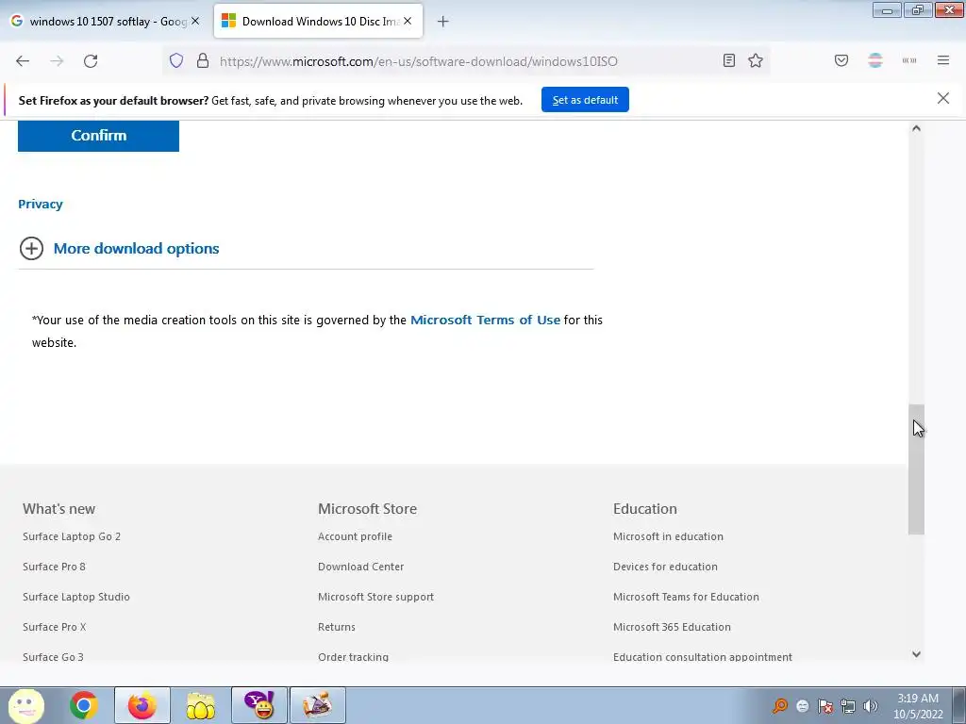Click the What's new footer heading
This screenshot has width=966, height=724.
click(x=59, y=508)
